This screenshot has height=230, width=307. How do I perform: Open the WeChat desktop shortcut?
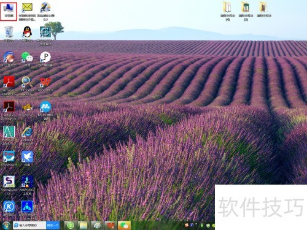[27, 59]
